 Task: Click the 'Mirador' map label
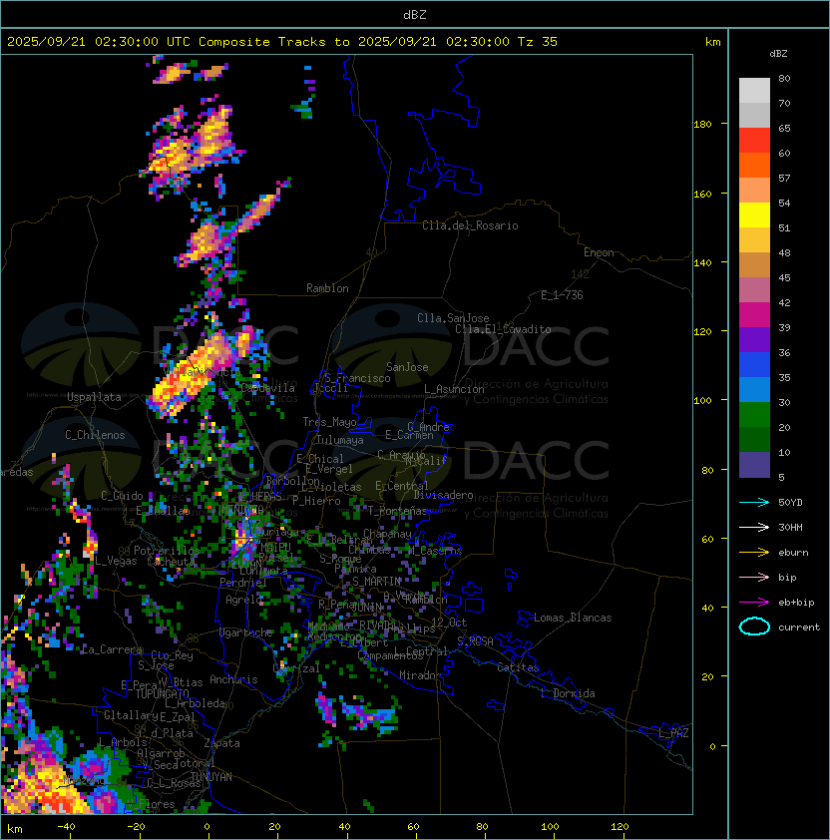point(421,675)
